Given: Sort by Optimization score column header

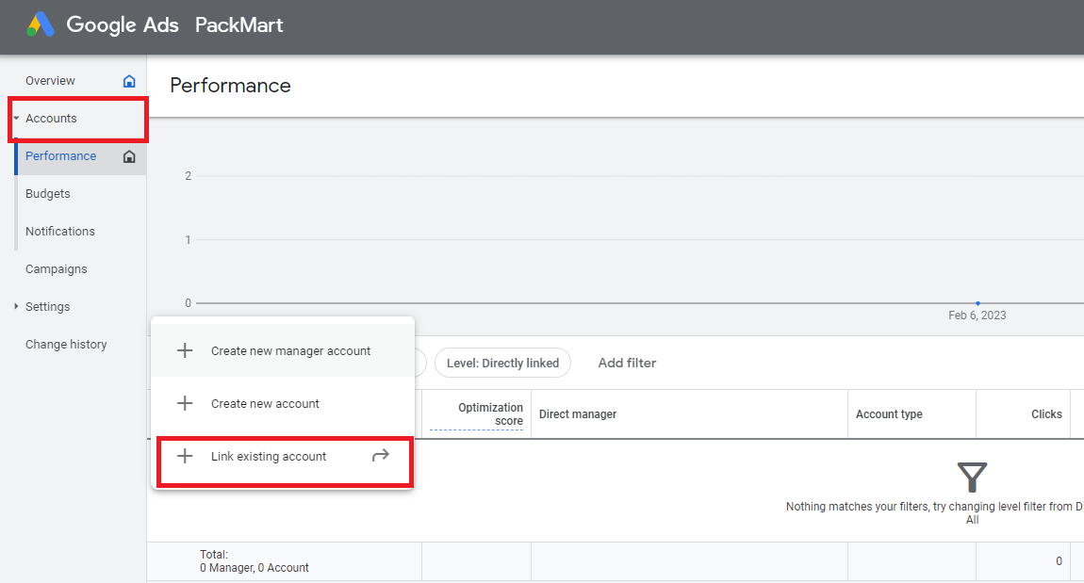Looking at the screenshot, I should coord(490,413).
